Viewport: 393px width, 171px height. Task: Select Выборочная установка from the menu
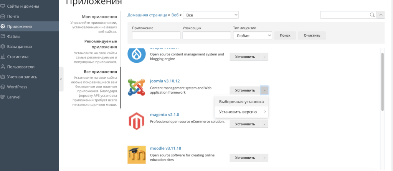241,102
